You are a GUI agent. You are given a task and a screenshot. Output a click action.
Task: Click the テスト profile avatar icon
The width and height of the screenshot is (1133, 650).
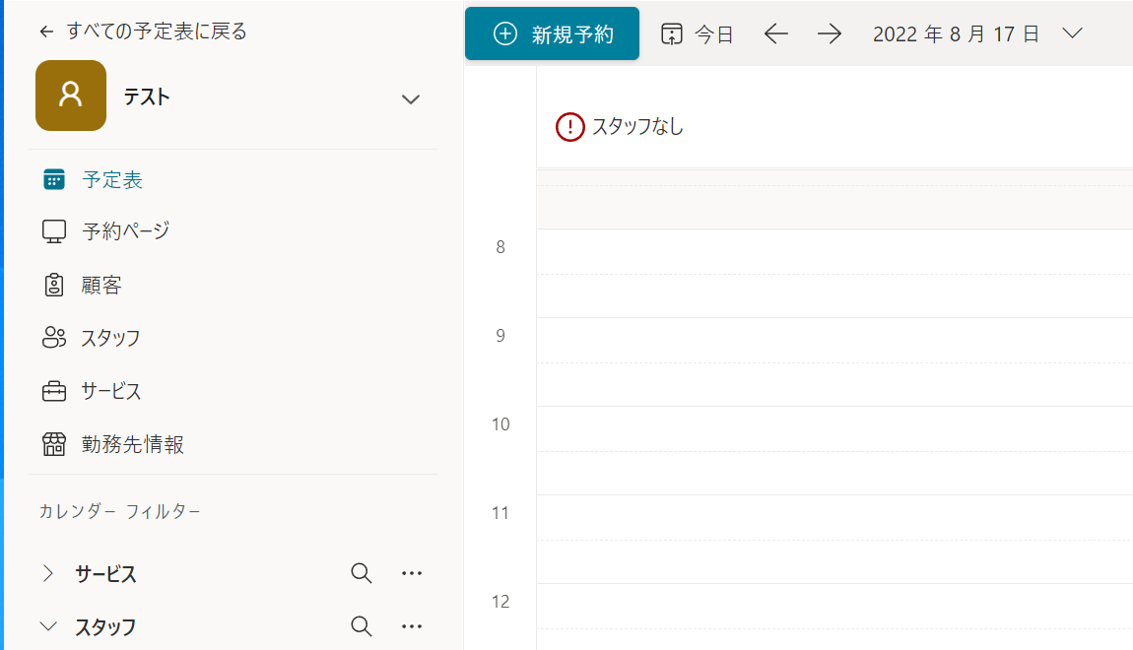pyautogui.click(x=71, y=96)
